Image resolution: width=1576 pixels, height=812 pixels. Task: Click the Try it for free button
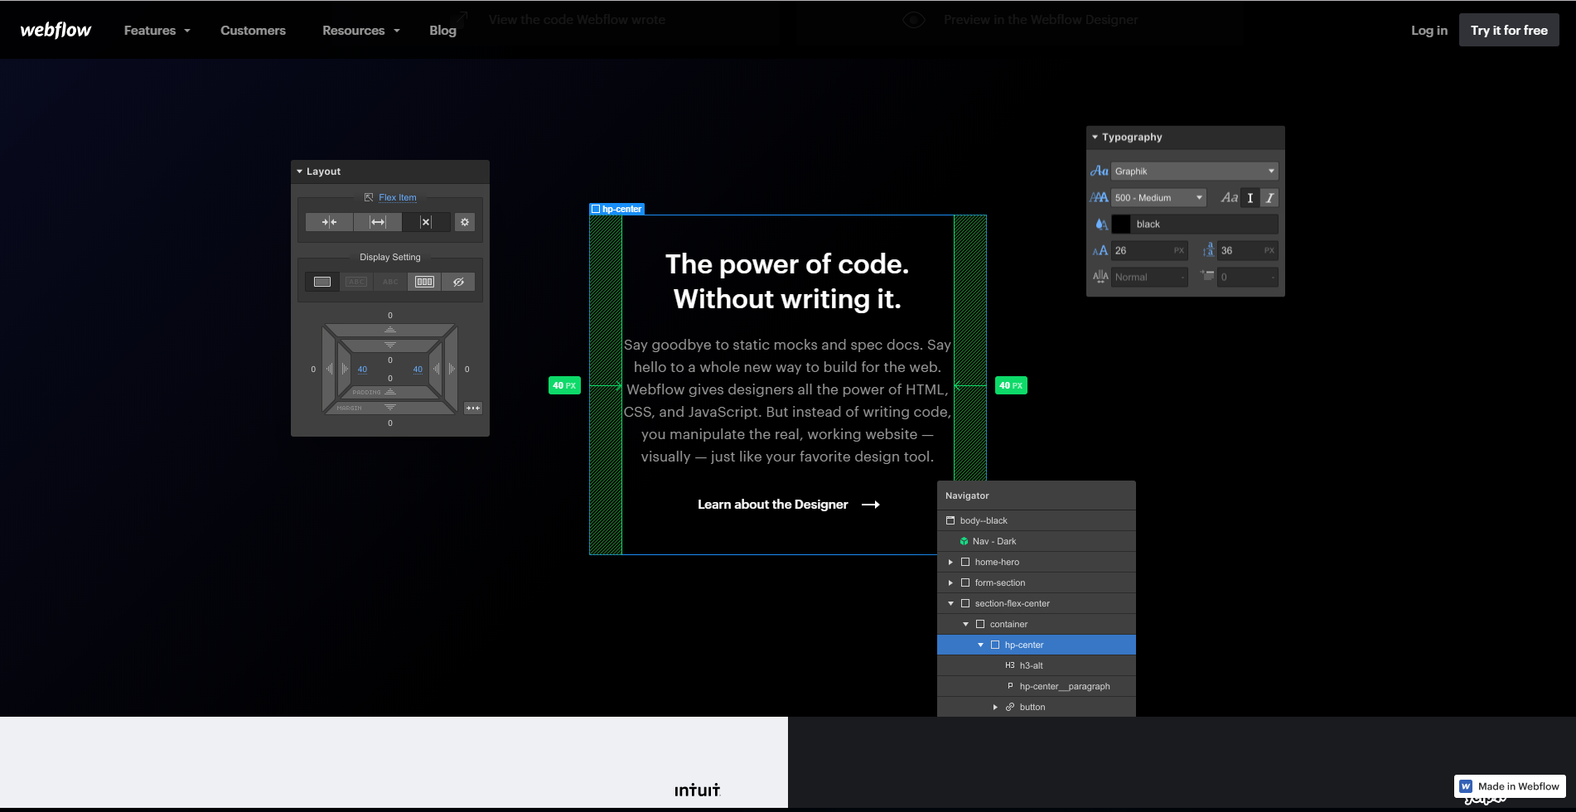[1509, 30]
